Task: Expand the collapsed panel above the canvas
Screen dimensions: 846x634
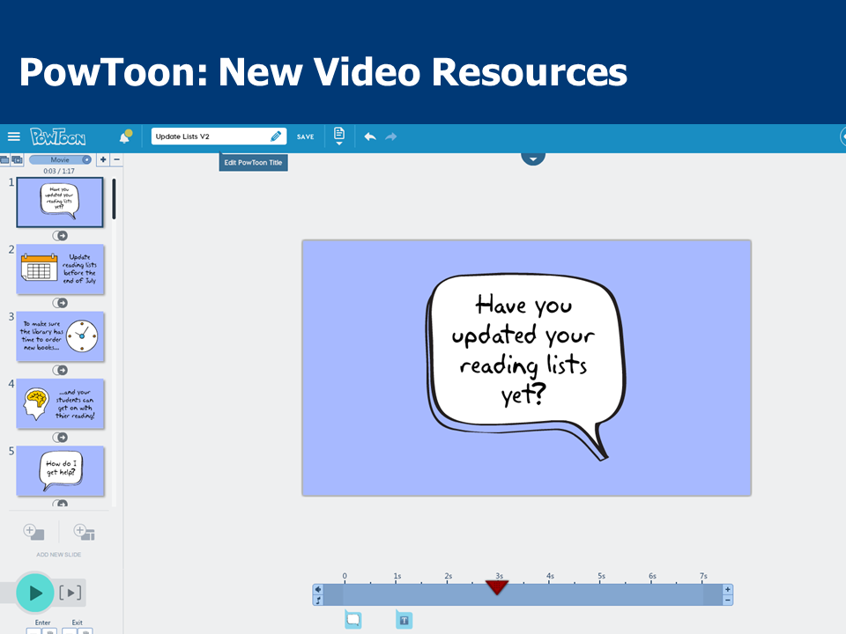Action: click(533, 157)
